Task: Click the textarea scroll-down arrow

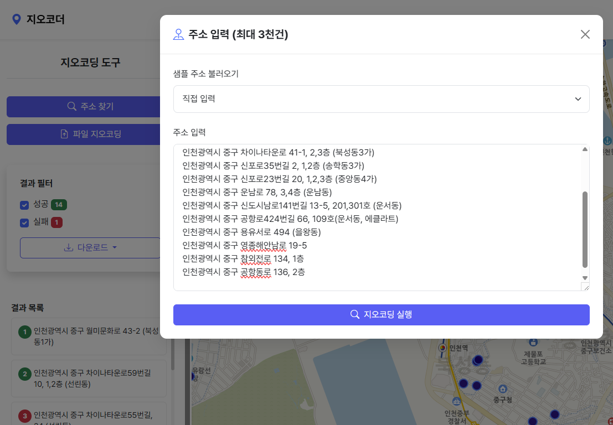Action: tap(585, 277)
